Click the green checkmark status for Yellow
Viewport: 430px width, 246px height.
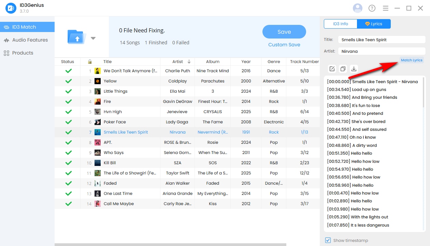pyautogui.click(x=68, y=81)
